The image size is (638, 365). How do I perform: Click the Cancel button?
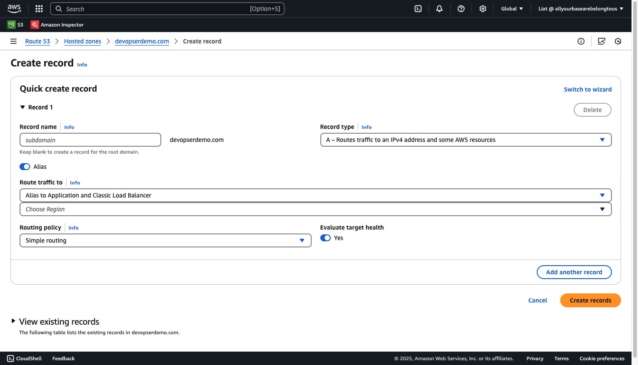click(x=538, y=300)
